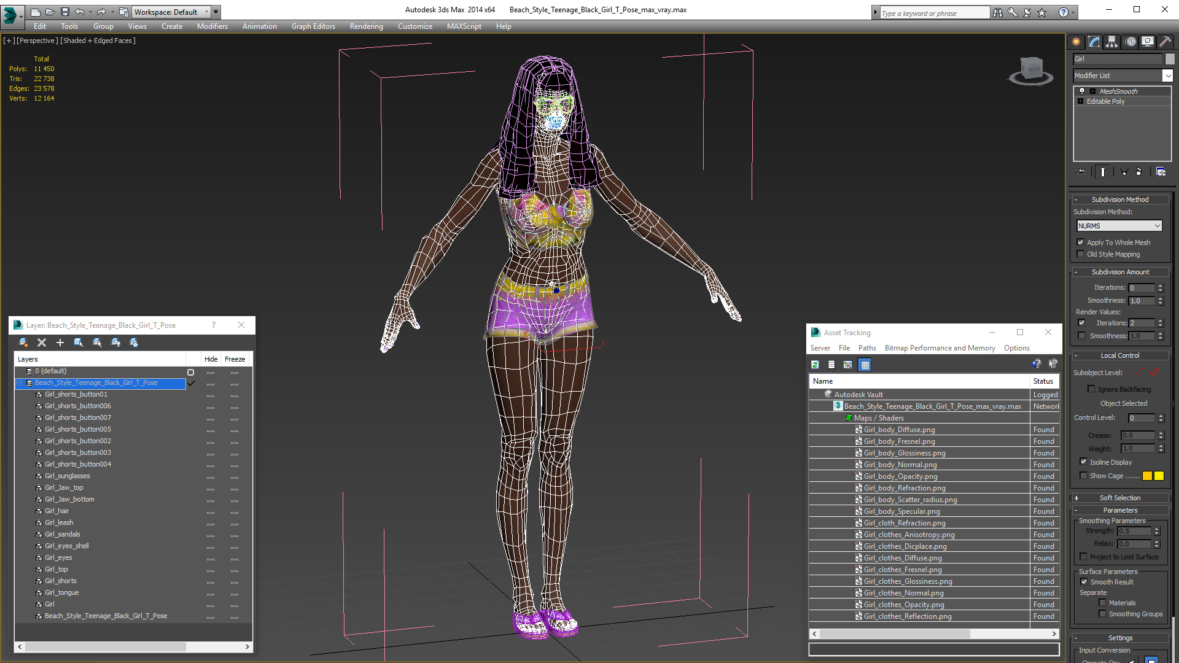This screenshot has height=663, width=1179.
Task: Collapse the Parameters rollout
Action: 1120,510
